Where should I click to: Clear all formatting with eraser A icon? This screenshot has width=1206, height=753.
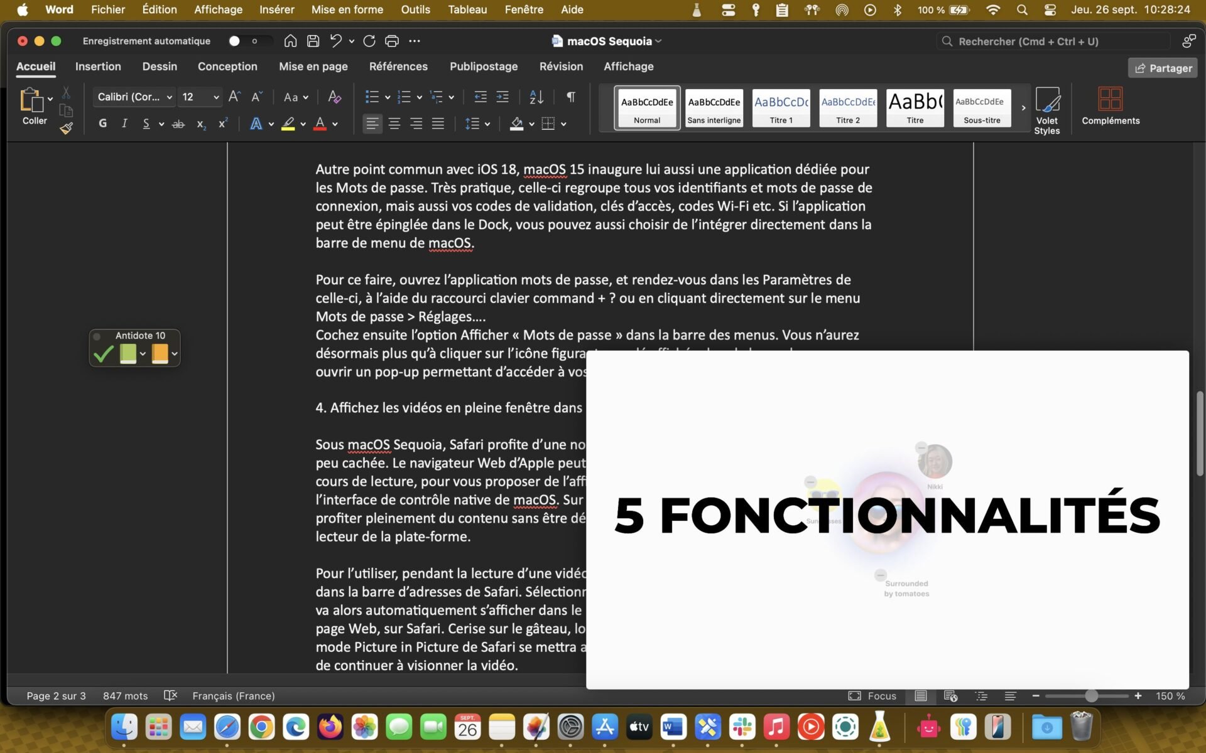[334, 97]
